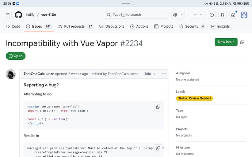This screenshot has height=157, width=252.
Task: Switch to the Code tab
Action: [x=13, y=27]
